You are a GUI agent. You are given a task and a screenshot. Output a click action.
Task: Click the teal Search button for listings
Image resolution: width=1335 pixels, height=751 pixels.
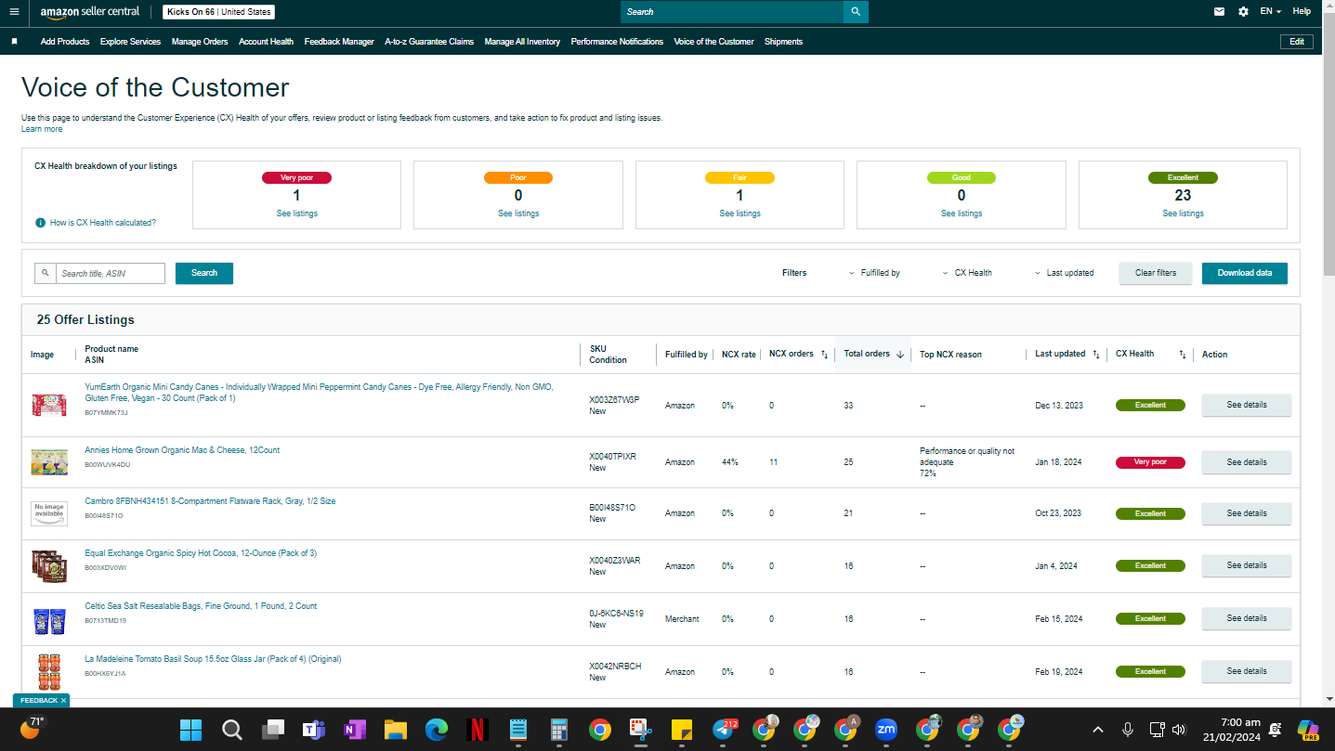click(204, 273)
